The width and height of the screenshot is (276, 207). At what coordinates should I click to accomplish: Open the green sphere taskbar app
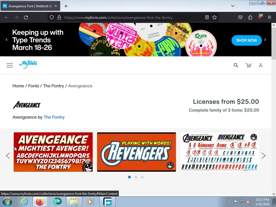(57, 202)
